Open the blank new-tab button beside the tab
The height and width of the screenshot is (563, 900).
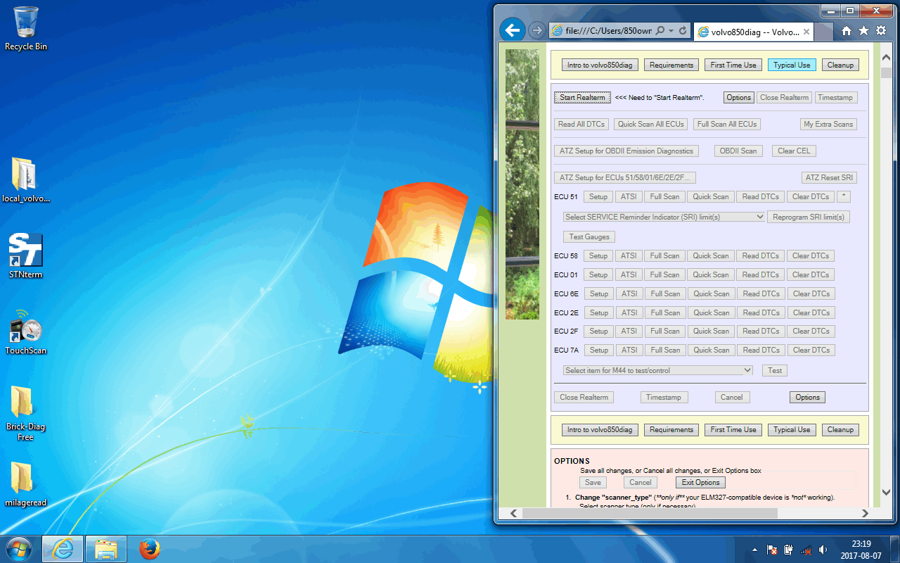click(x=823, y=32)
